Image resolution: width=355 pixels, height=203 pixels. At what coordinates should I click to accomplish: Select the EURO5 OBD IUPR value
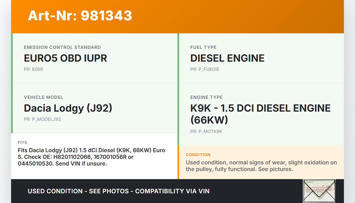pyautogui.click(x=65, y=58)
